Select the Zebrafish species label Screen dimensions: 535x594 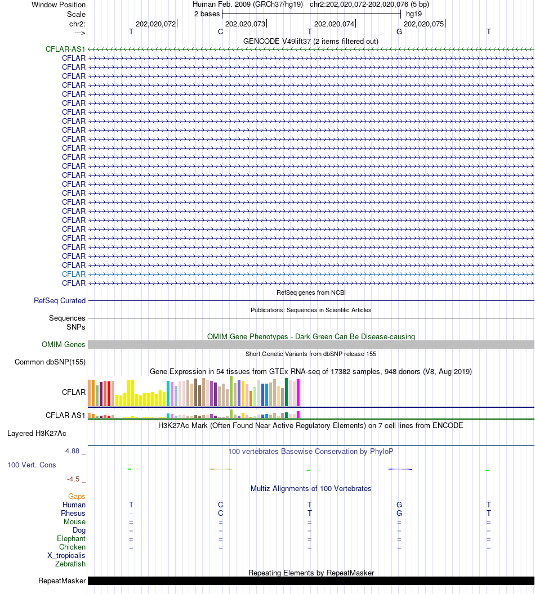coord(70,564)
